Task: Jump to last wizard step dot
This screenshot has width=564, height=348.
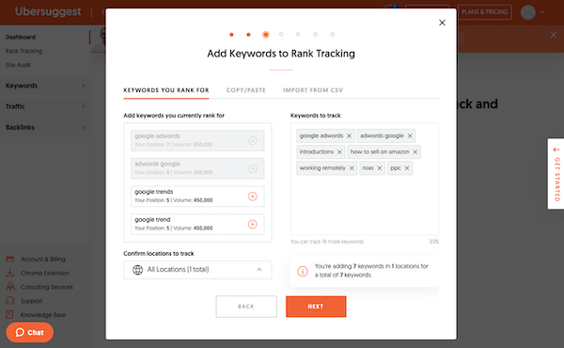Action: click(333, 34)
